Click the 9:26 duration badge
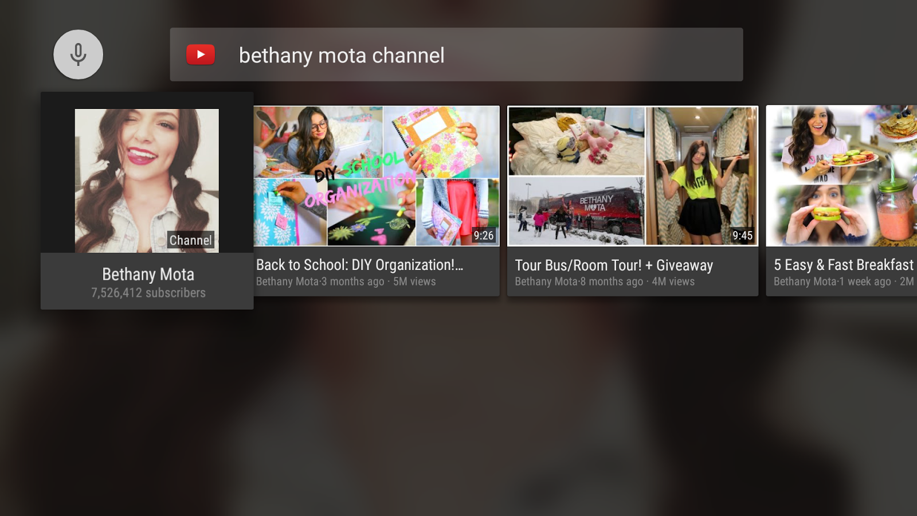The width and height of the screenshot is (917, 516). pos(483,236)
